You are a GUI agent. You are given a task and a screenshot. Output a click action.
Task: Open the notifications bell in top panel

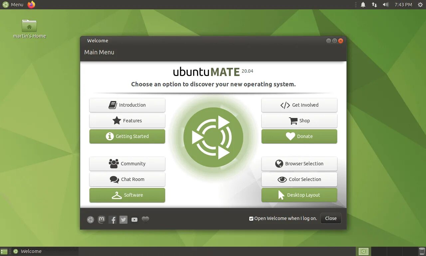pyautogui.click(x=363, y=5)
